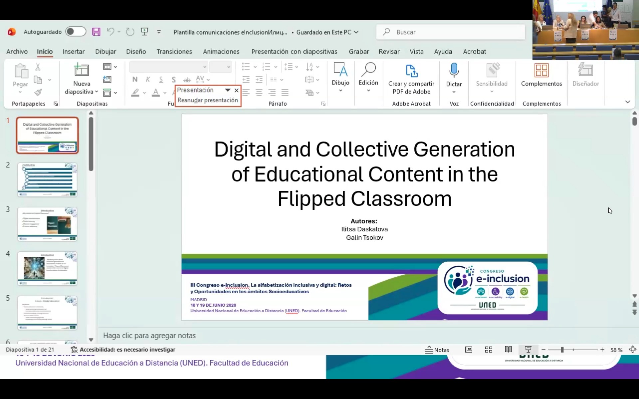Open the Diseño tab
The height and width of the screenshot is (399, 639).
tap(136, 52)
